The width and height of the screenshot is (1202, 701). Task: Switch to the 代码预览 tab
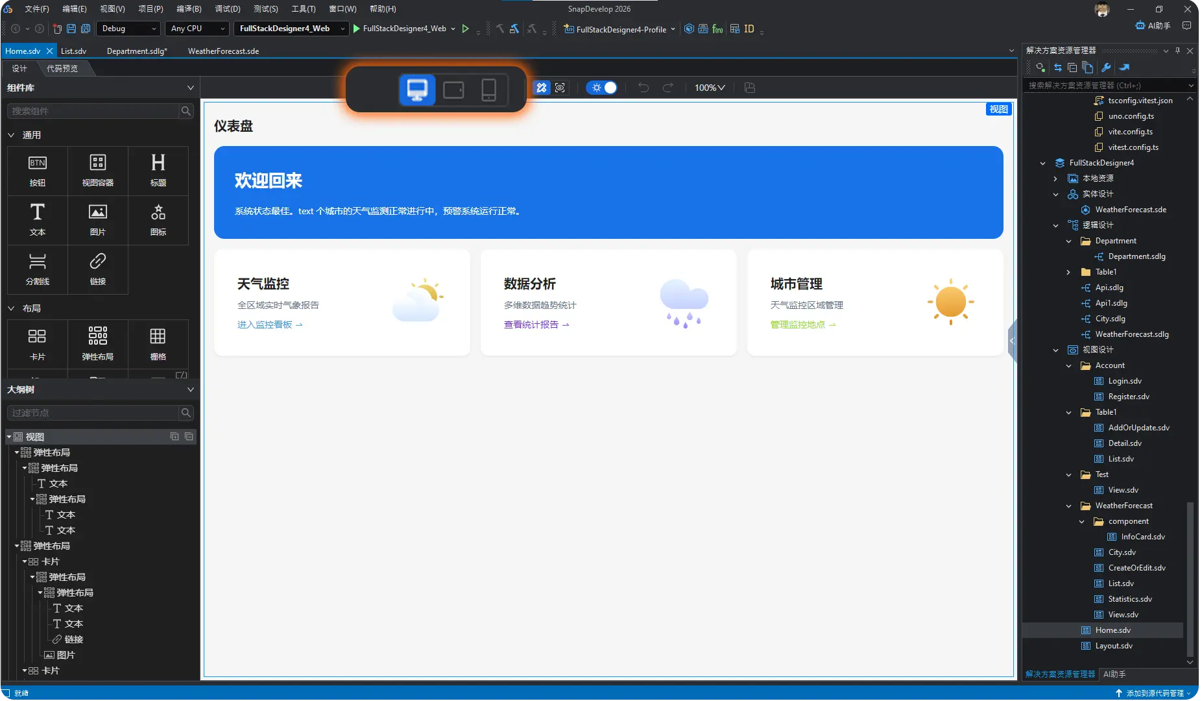(x=63, y=68)
